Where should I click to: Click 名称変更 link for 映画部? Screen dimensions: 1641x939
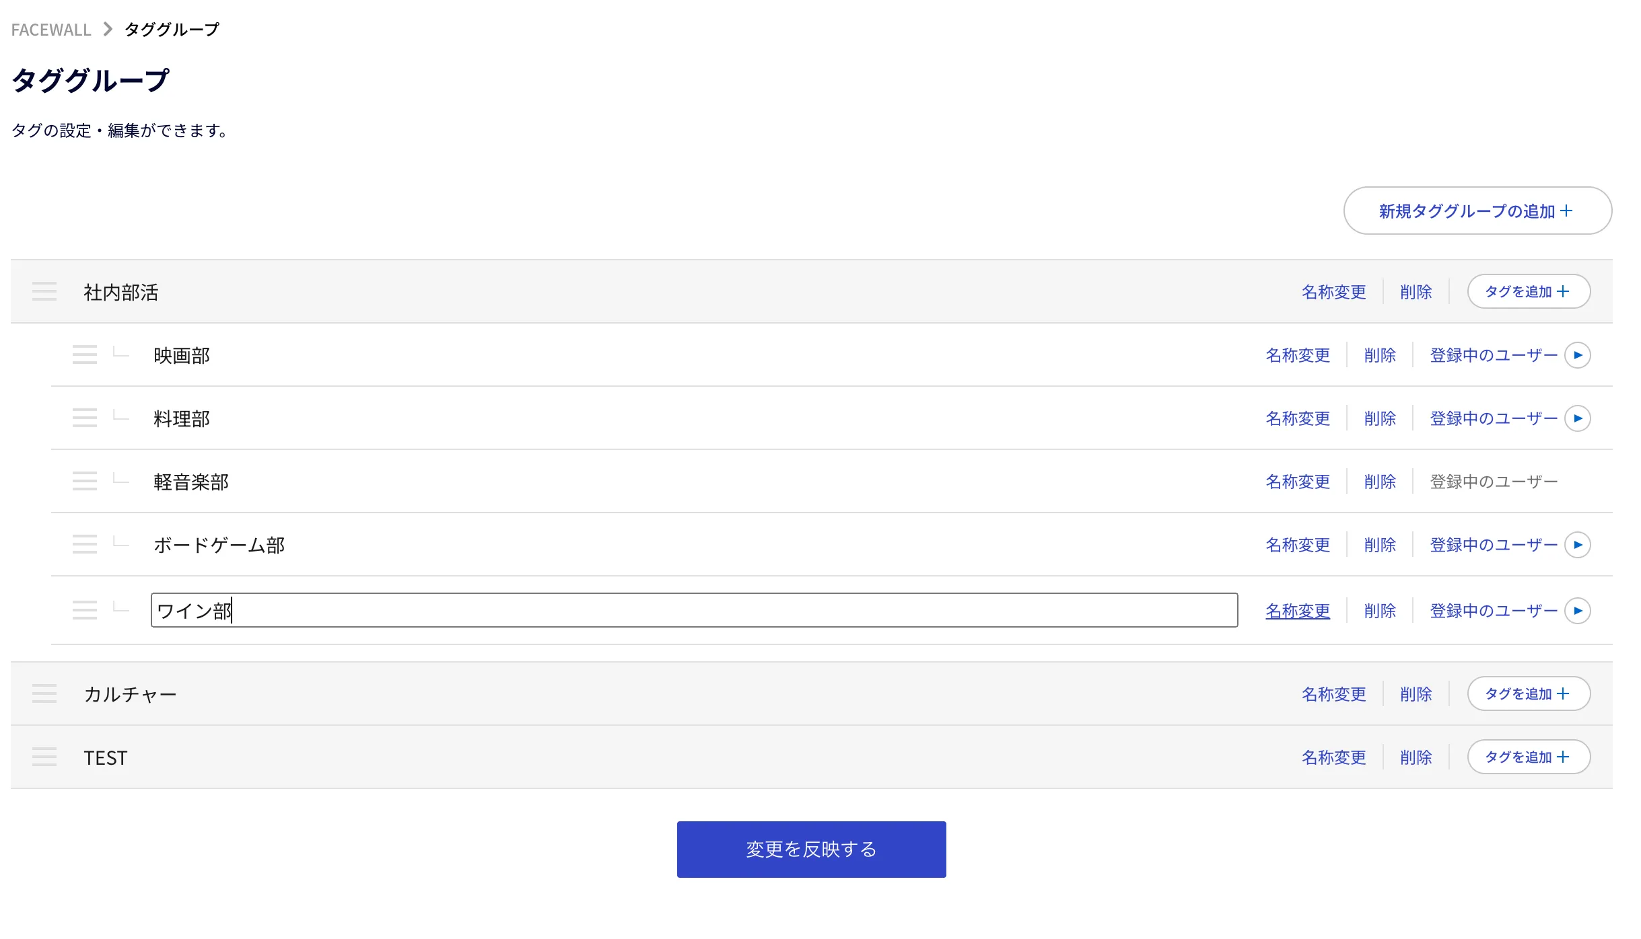(1298, 355)
